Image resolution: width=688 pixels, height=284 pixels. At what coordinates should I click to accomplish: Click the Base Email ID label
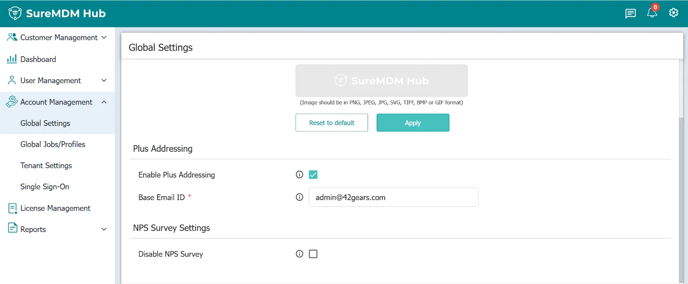coord(162,197)
